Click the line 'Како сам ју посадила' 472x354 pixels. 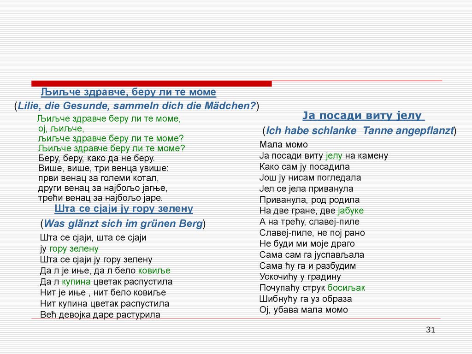coord(304,166)
